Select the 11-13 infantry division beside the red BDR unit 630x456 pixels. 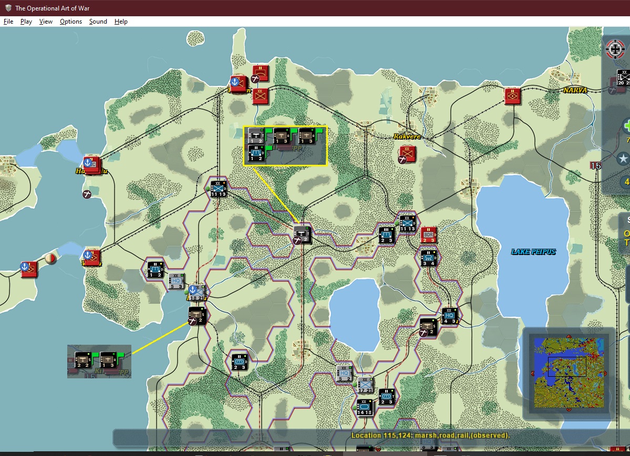pyautogui.click(x=407, y=223)
